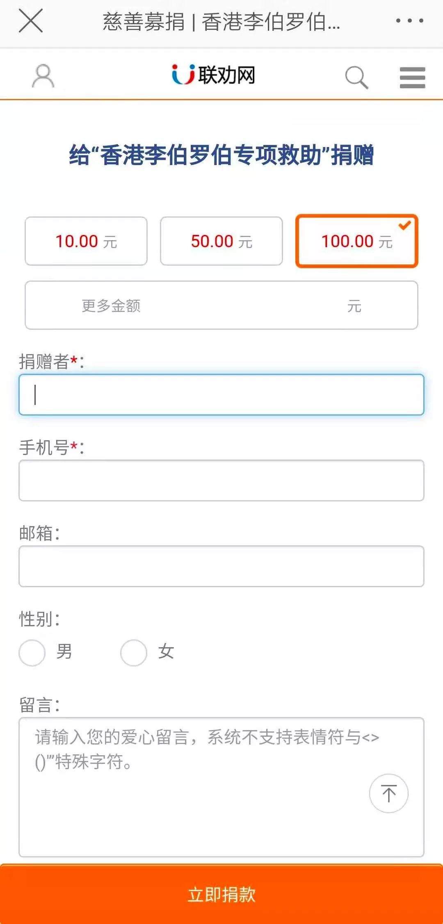Select the 10.00 元 donation amount

[x=86, y=241]
